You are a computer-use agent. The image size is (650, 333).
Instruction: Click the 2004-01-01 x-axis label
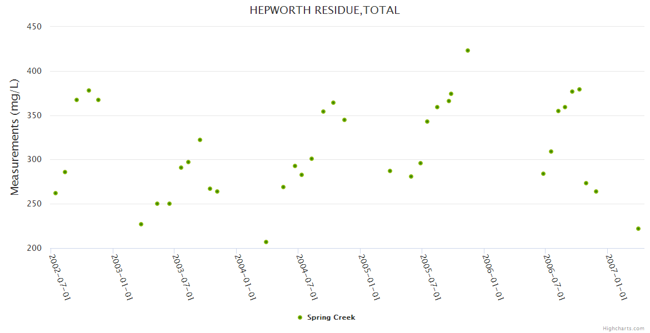245,277
